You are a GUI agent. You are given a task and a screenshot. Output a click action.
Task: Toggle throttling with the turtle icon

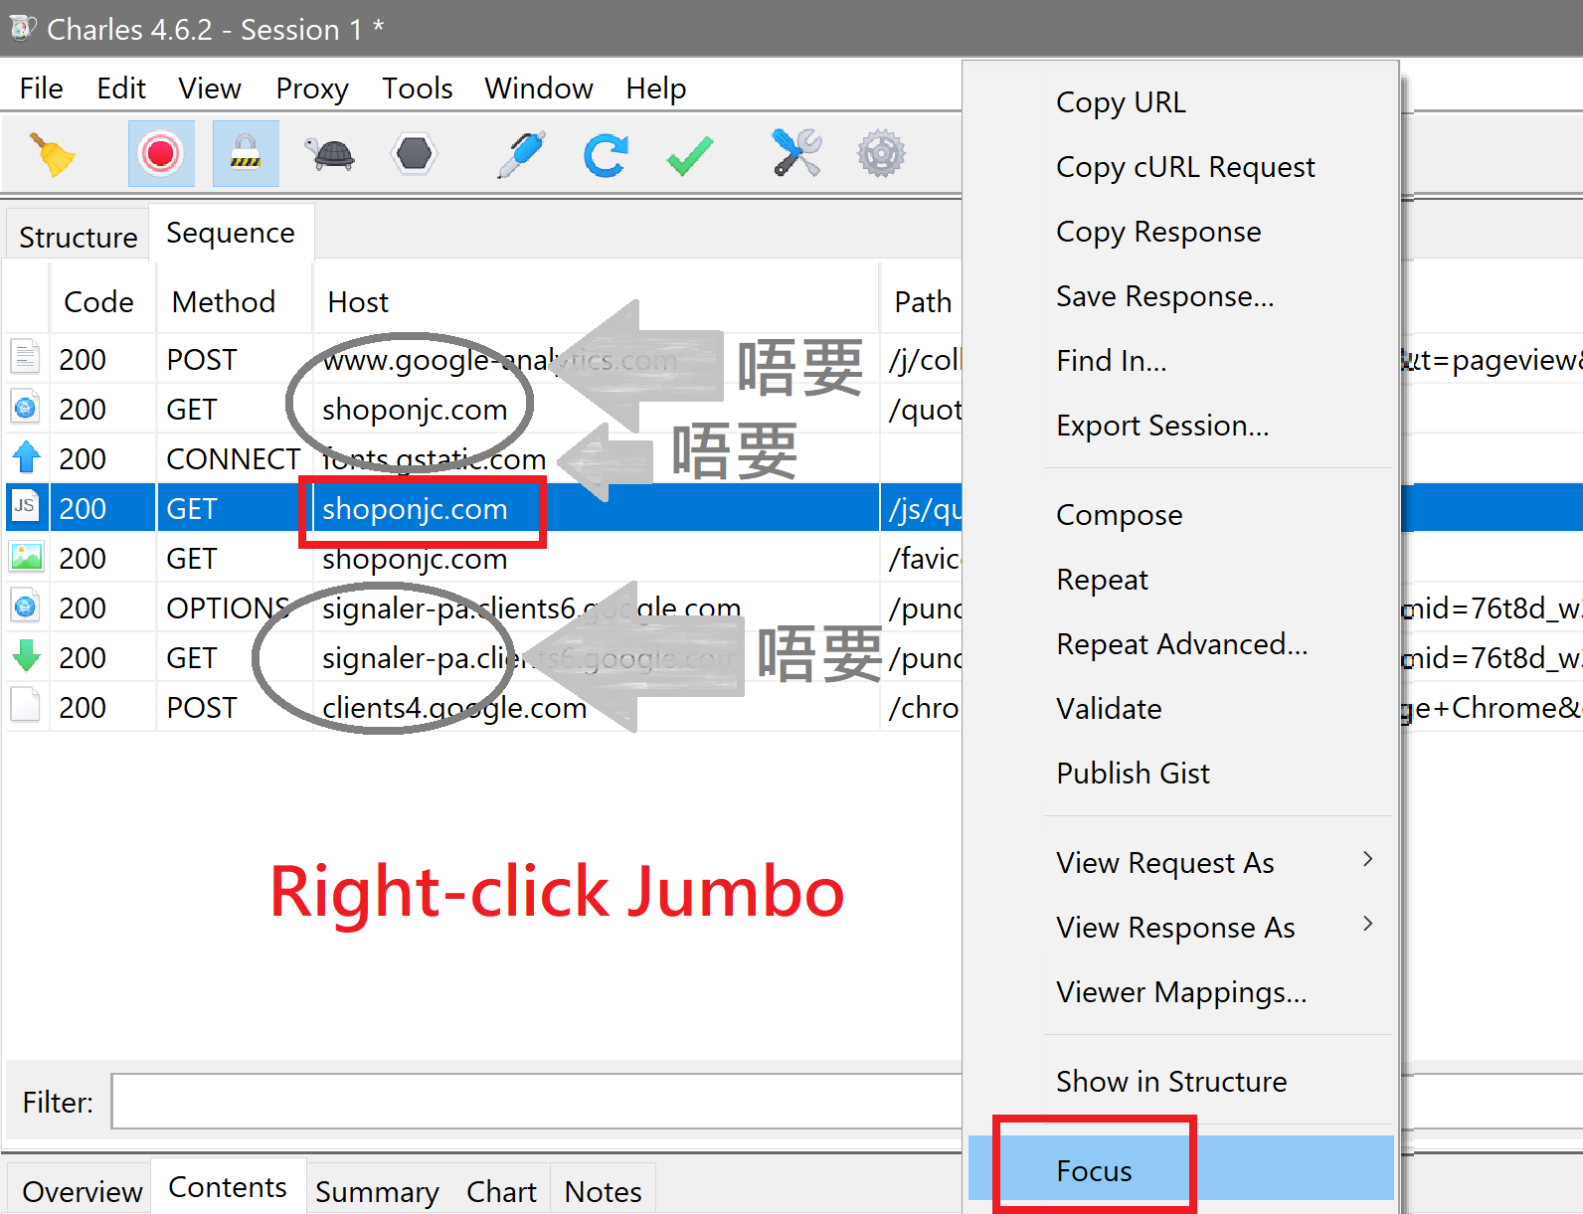[330, 154]
